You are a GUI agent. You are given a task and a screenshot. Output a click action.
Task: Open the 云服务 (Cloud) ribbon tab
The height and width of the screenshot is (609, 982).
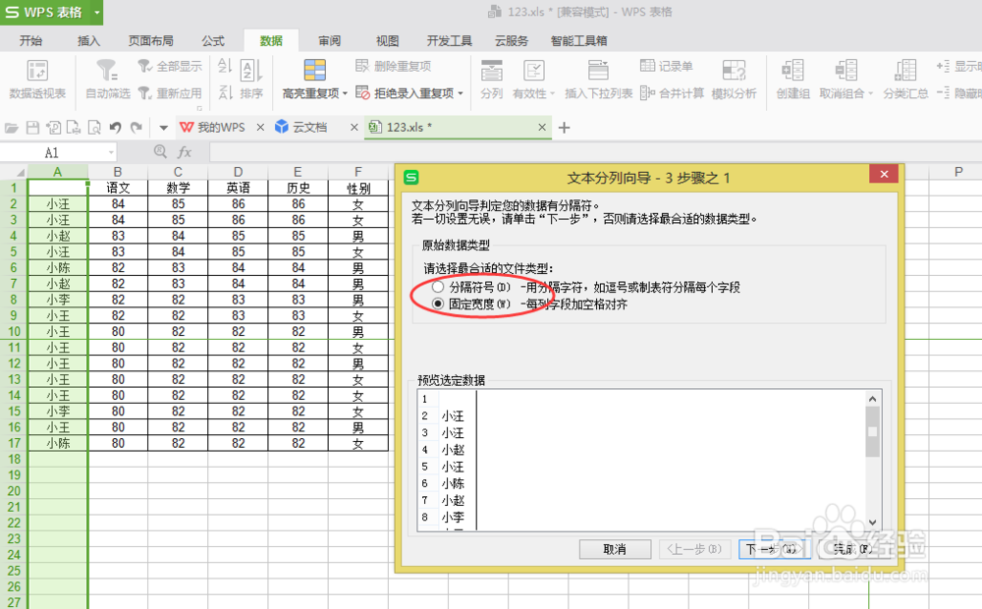(x=511, y=40)
